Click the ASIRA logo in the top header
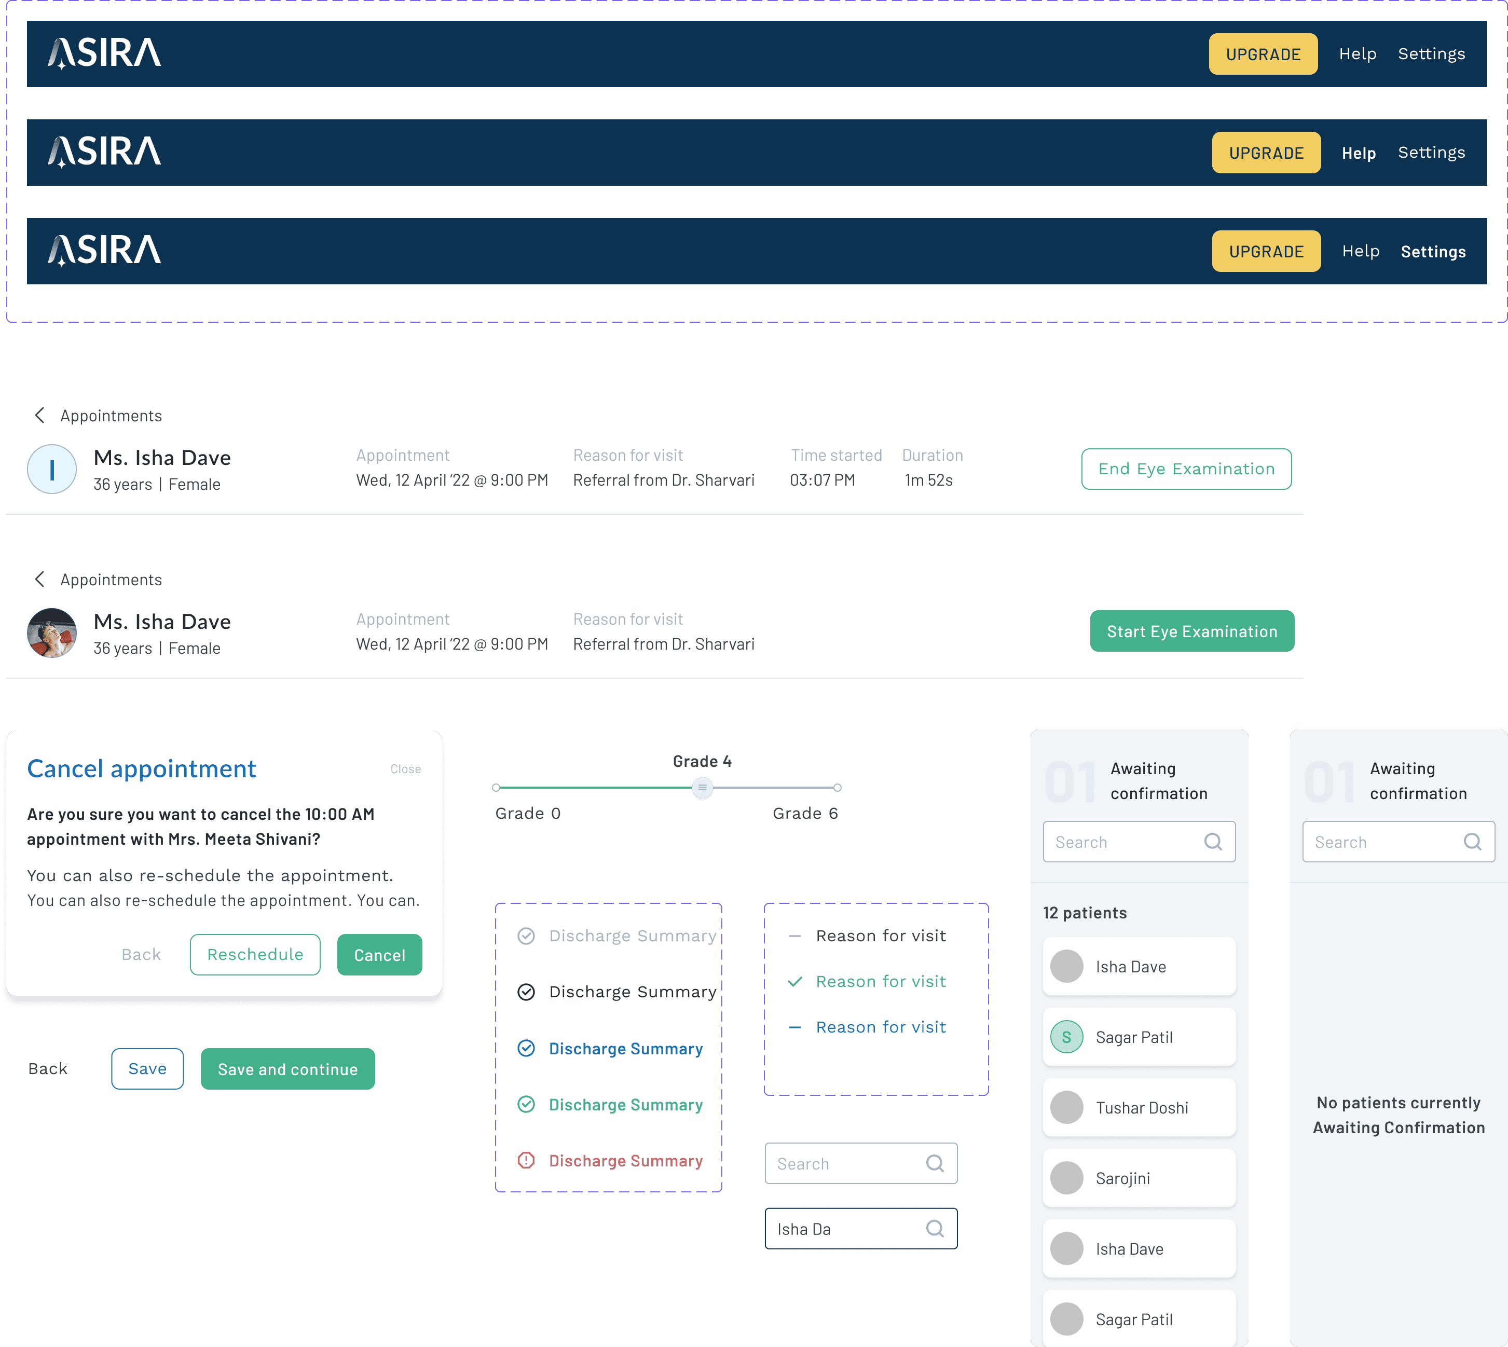The image size is (1508, 1347). [104, 53]
